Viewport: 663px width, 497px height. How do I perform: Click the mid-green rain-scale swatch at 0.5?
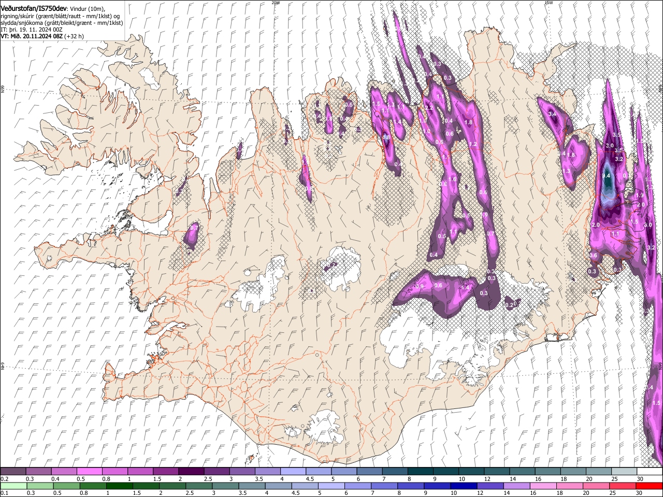[67, 486]
